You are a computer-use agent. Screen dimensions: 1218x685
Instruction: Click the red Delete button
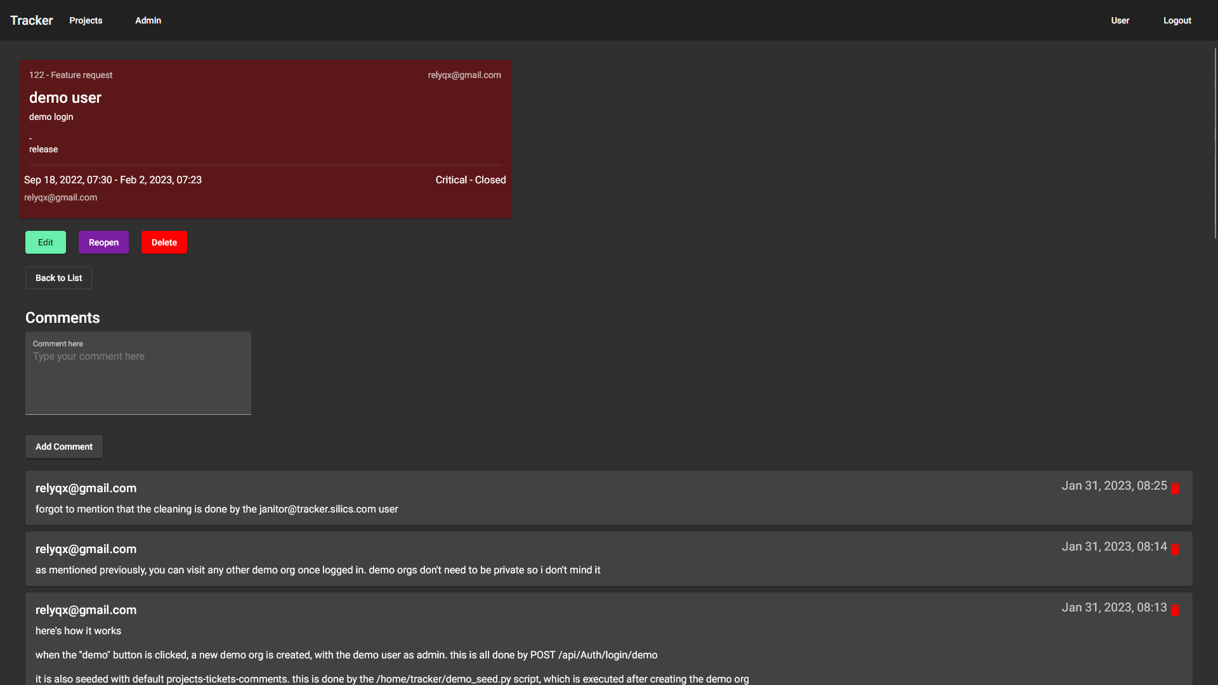(164, 242)
